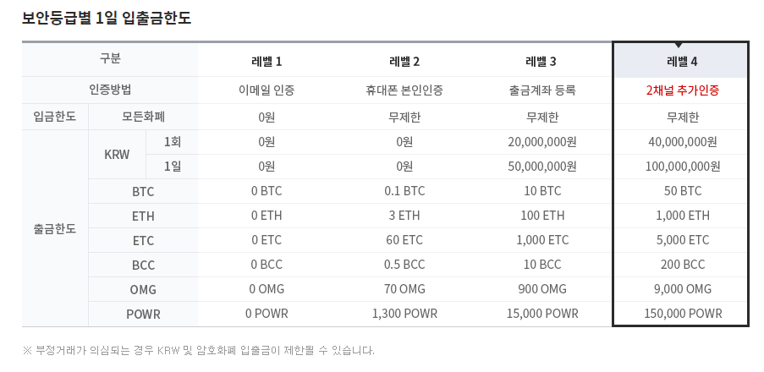The height and width of the screenshot is (372, 764).
Task: Select the 인증방법 row label
Action: 110,90
